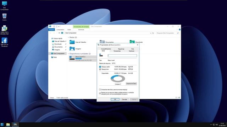
Task: Open the Lixeira recycle bin icon
Action: click(x=4, y=17)
